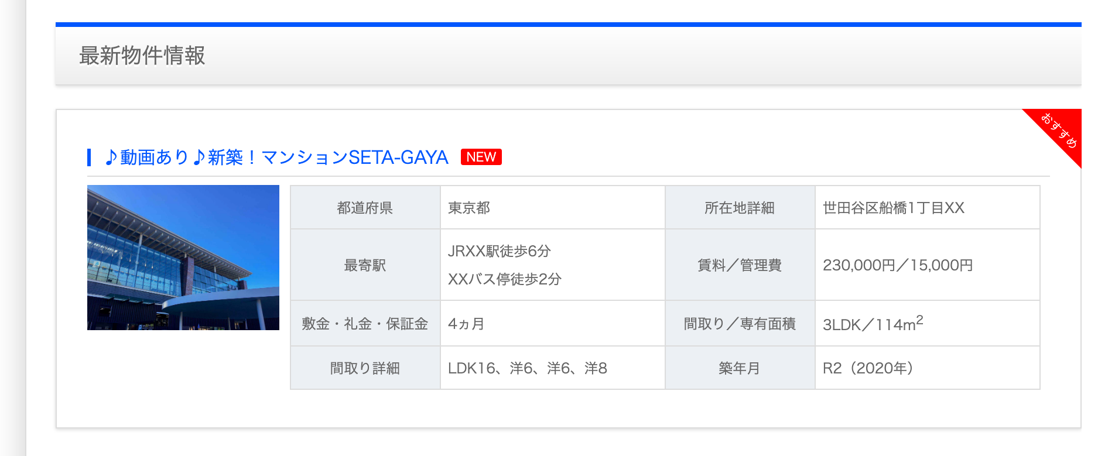Select the 所在地詳細 header cell
The height and width of the screenshot is (456, 1115).
point(740,208)
